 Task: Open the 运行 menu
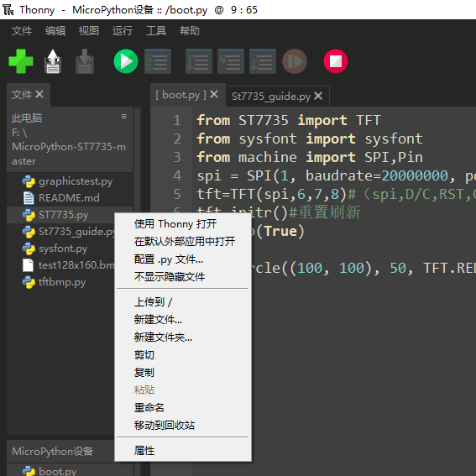(x=123, y=31)
